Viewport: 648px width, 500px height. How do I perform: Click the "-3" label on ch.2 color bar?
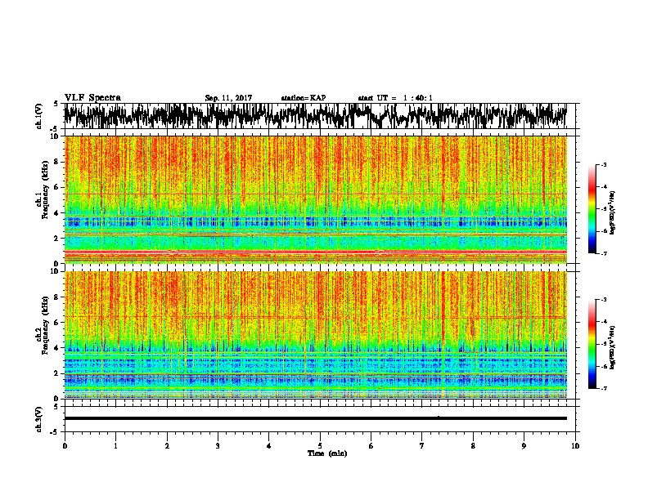click(603, 300)
